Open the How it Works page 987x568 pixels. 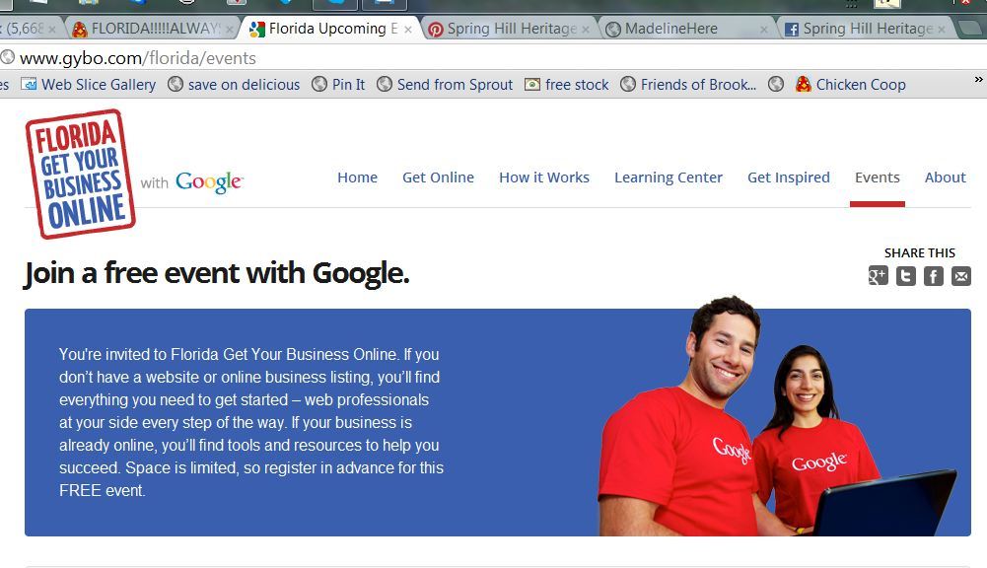pos(544,177)
